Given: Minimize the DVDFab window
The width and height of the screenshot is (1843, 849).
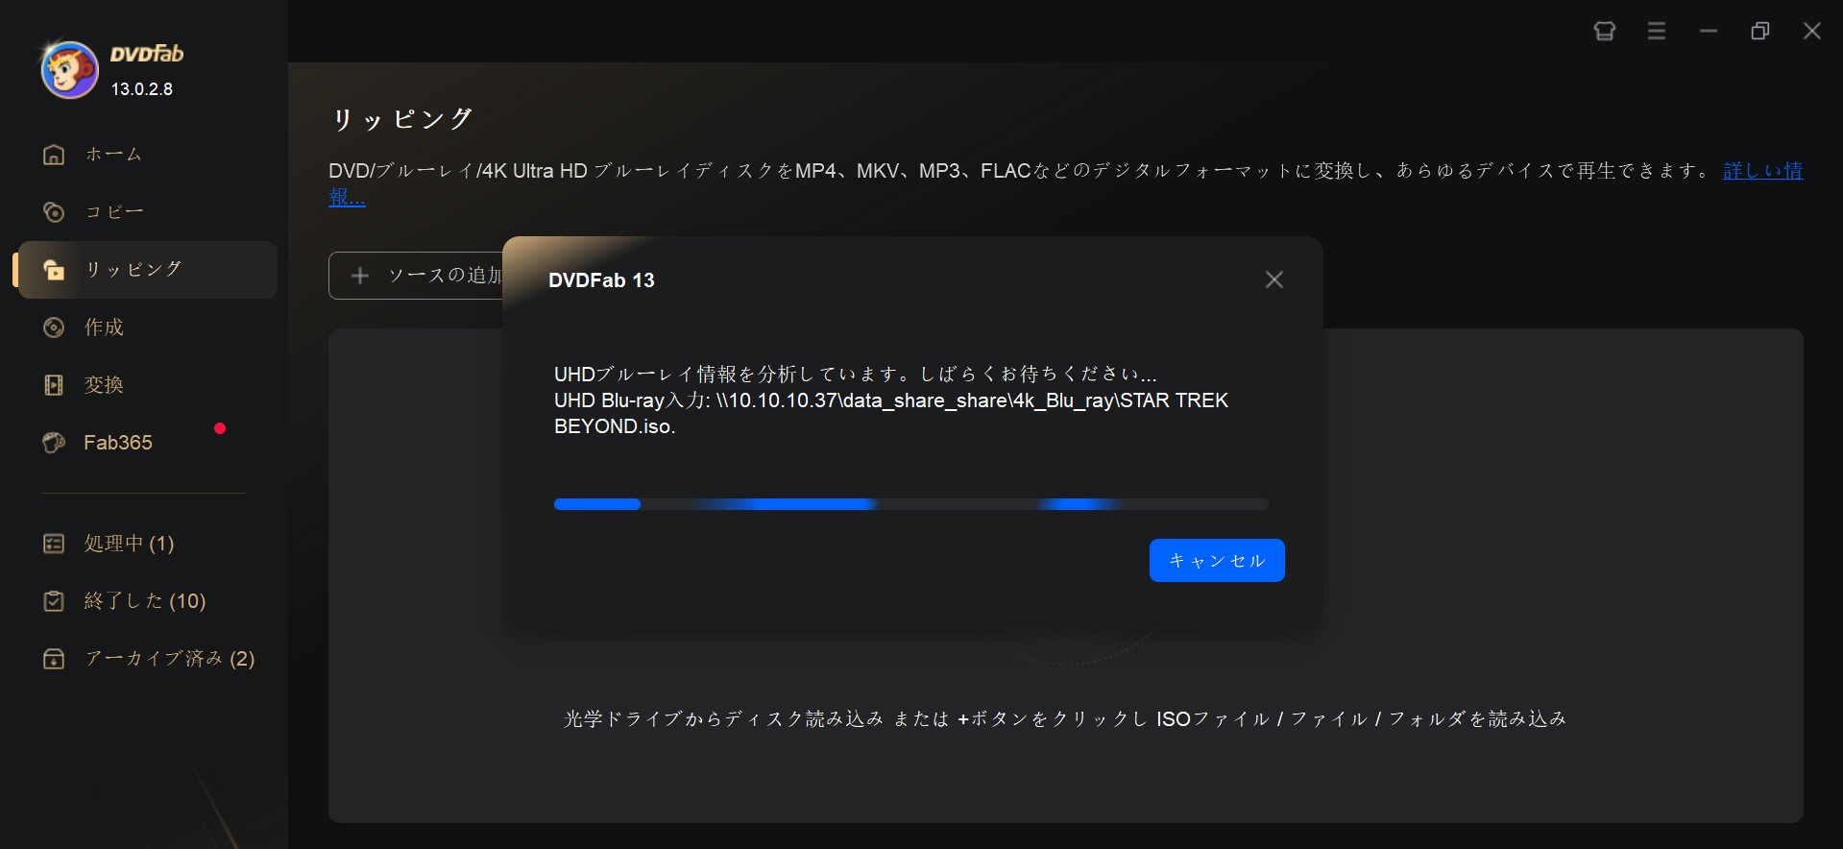Looking at the screenshot, I should [1709, 31].
